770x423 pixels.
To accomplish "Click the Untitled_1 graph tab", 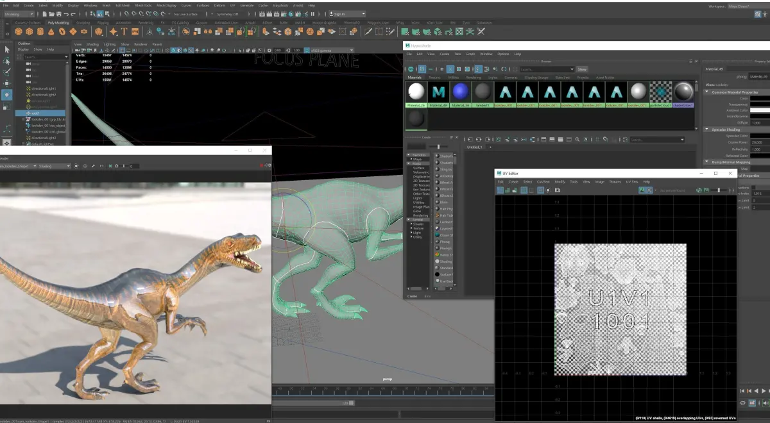I will [x=474, y=147].
